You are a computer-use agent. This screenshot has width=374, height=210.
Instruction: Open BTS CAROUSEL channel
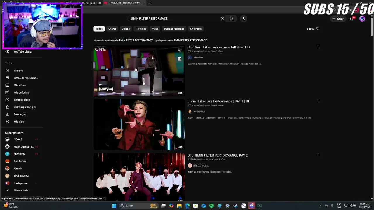[x=201, y=166]
